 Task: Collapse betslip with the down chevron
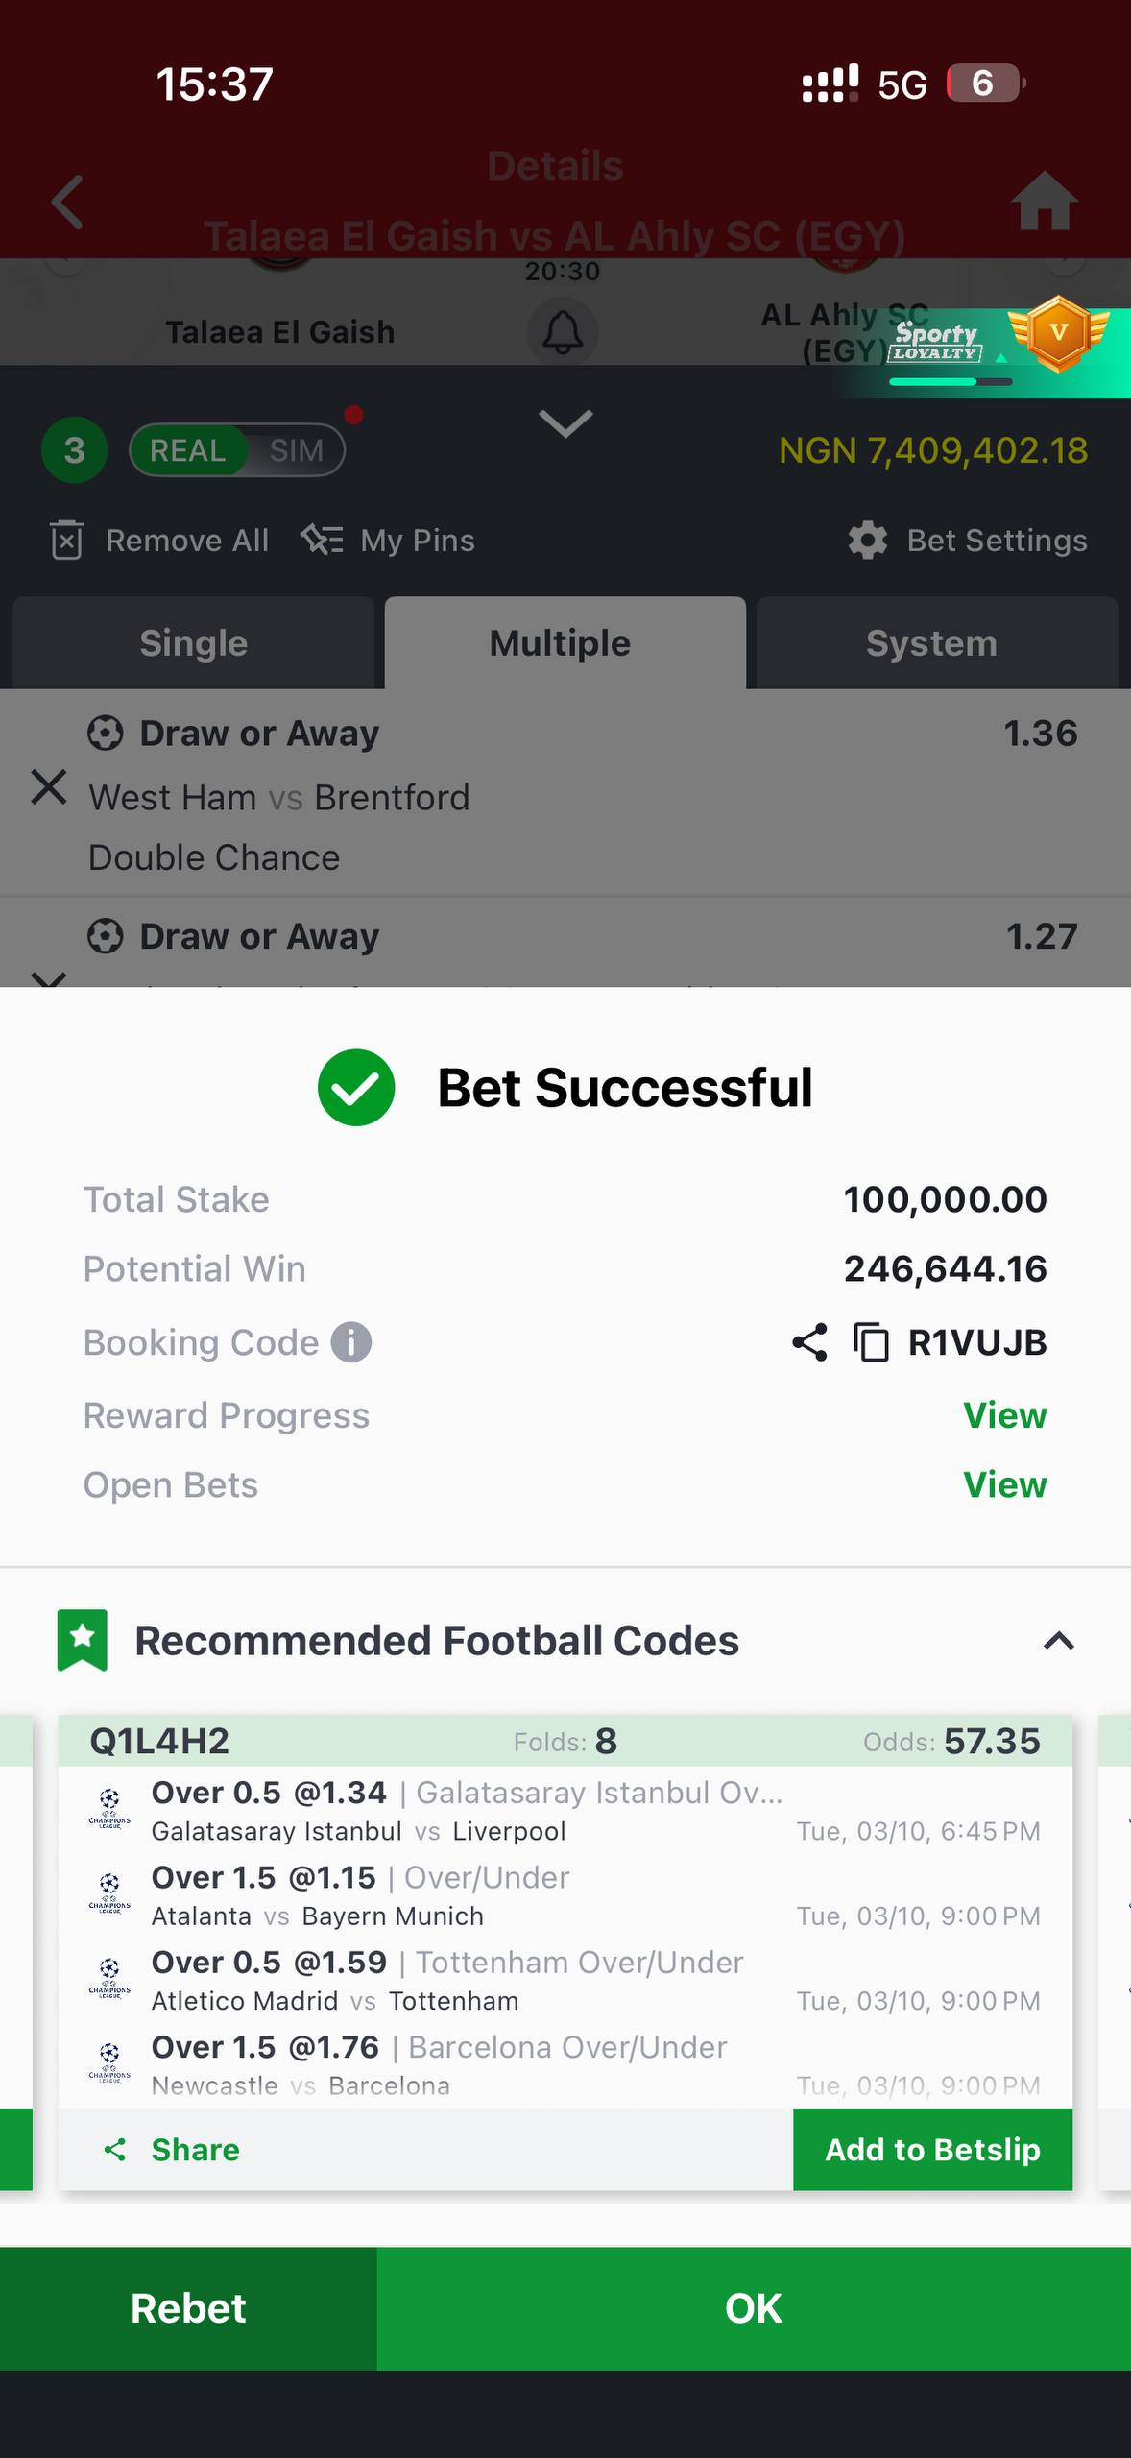point(565,422)
